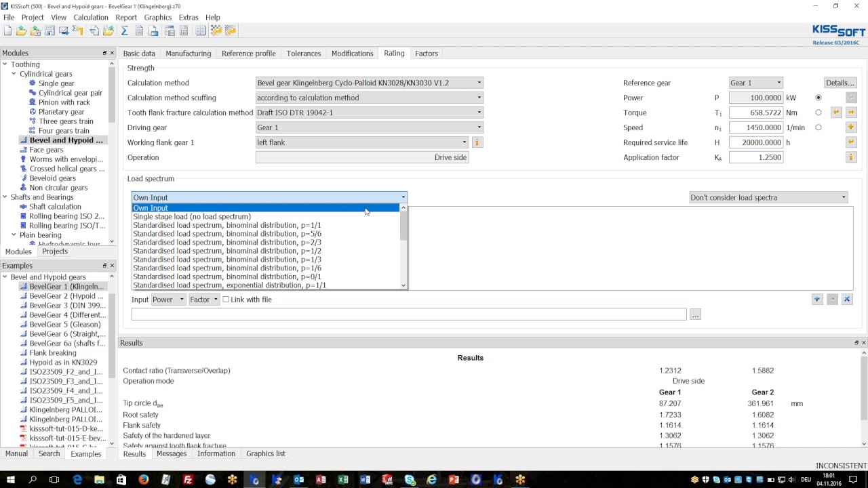Click the Send as email icon

(x=64, y=30)
